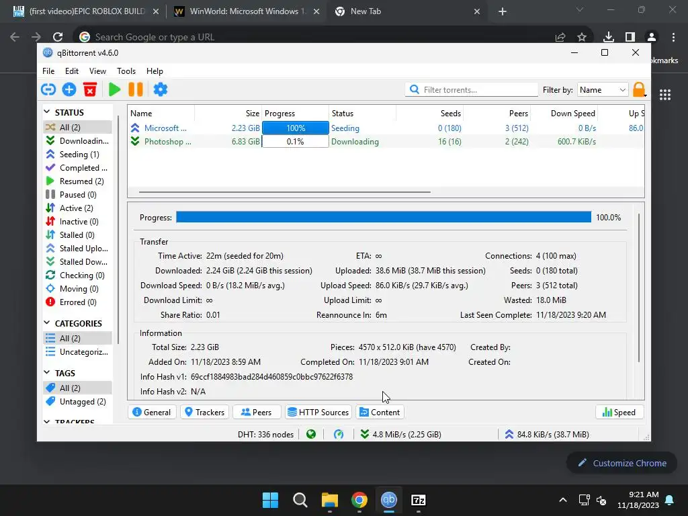
Task: Open the File menu
Action: (48, 71)
